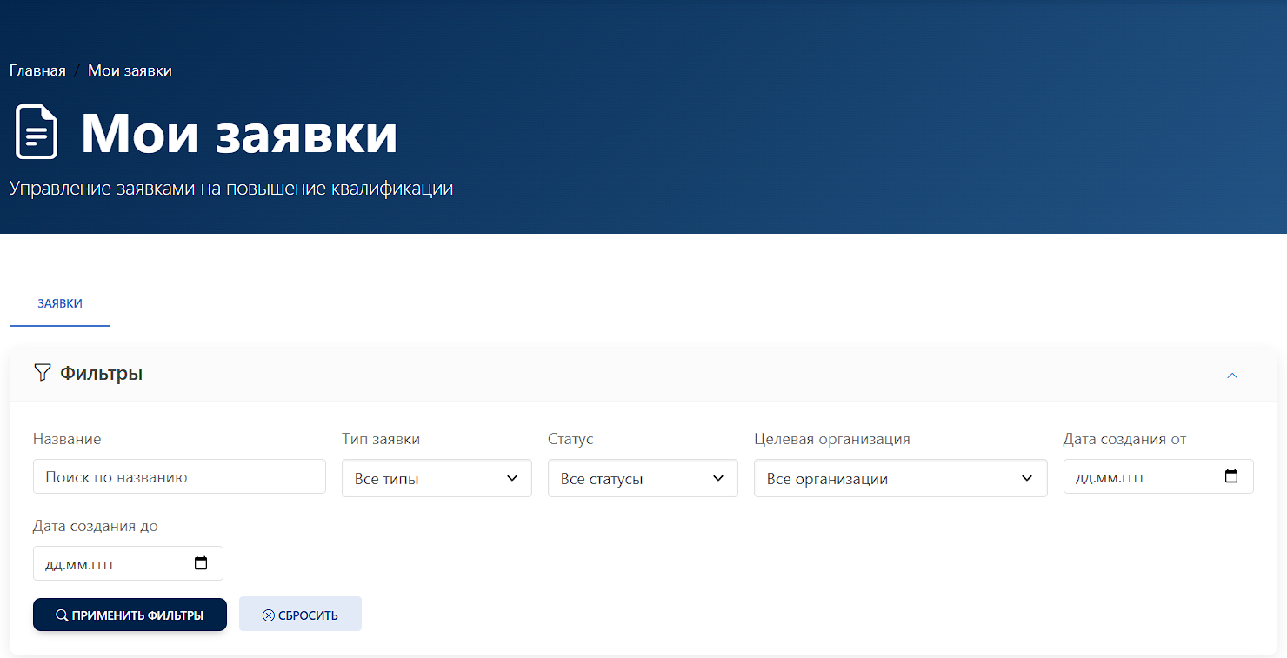The image size is (1287, 658).
Task: Open the 'Тип заявки' dropdown
Action: tap(437, 478)
